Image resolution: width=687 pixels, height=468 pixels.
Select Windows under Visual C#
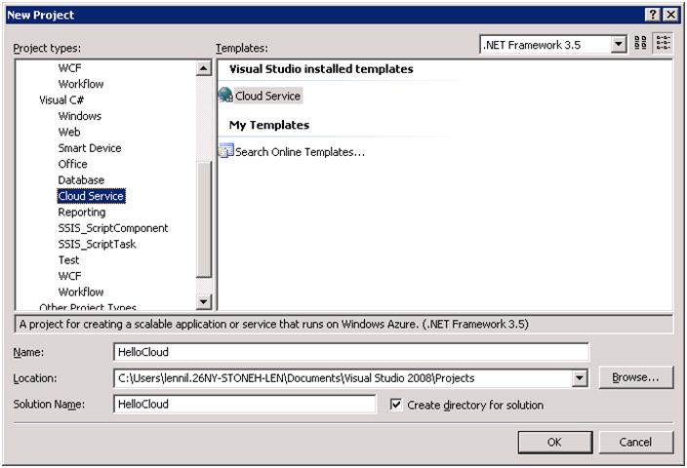(x=80, y=116)
